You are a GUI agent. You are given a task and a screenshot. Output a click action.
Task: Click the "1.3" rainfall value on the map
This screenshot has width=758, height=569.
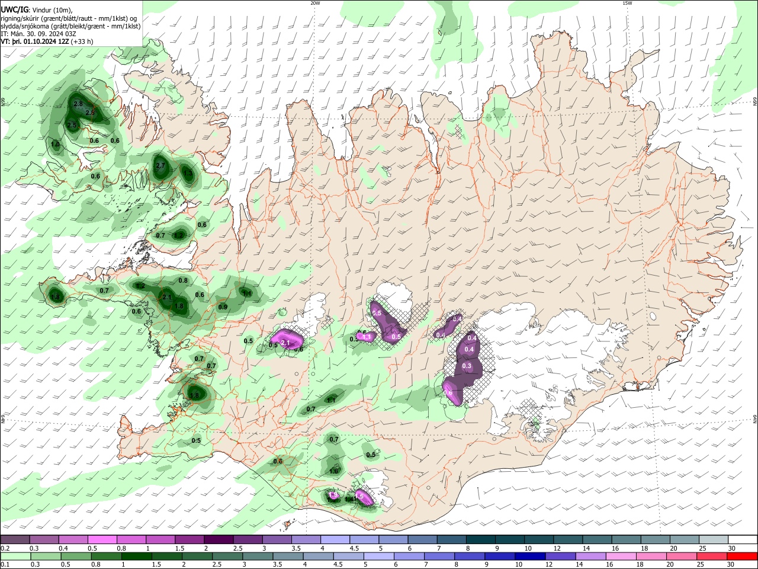188,174
